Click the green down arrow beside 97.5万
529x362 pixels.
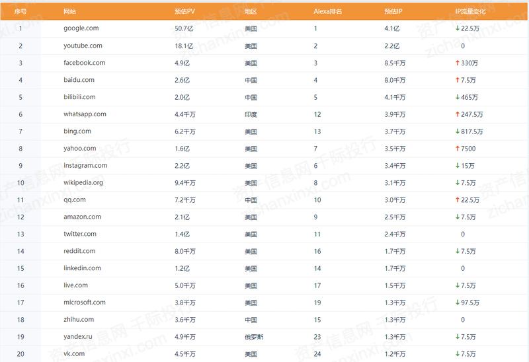click(x=457, y=303)
